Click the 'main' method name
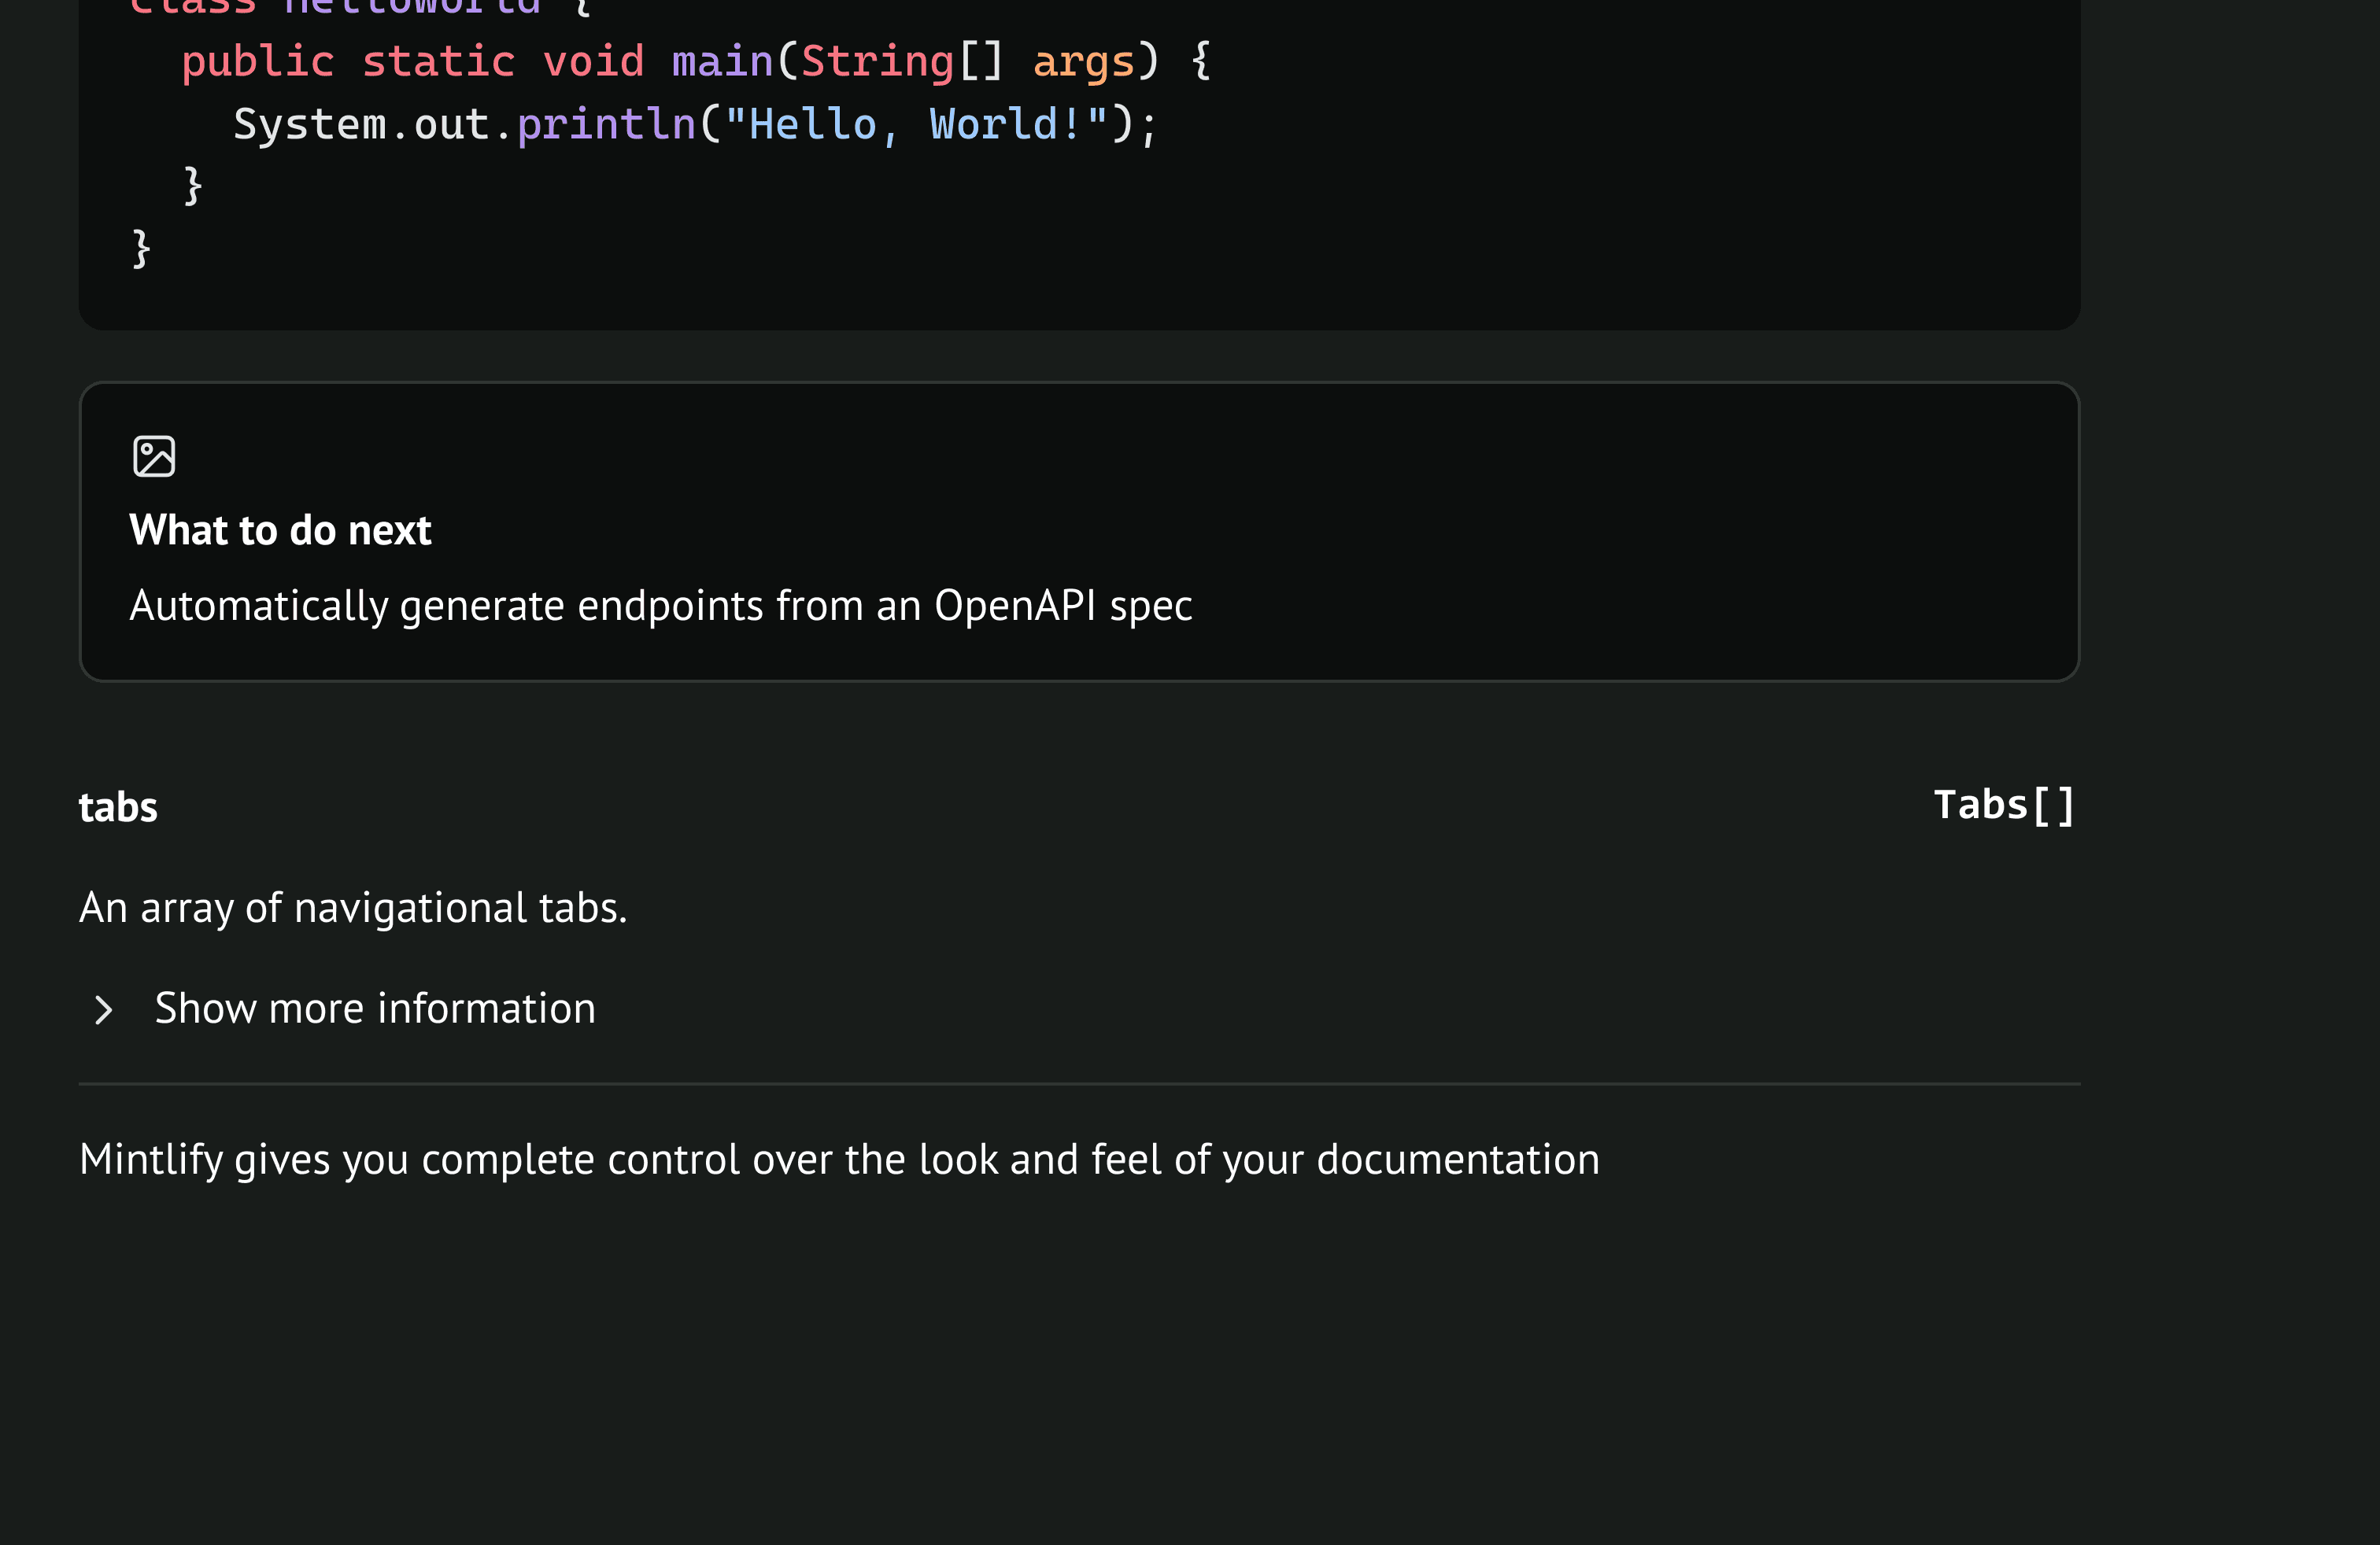Image resolution: width=2380 pixels, height=1545 pixels. (722, 62)
